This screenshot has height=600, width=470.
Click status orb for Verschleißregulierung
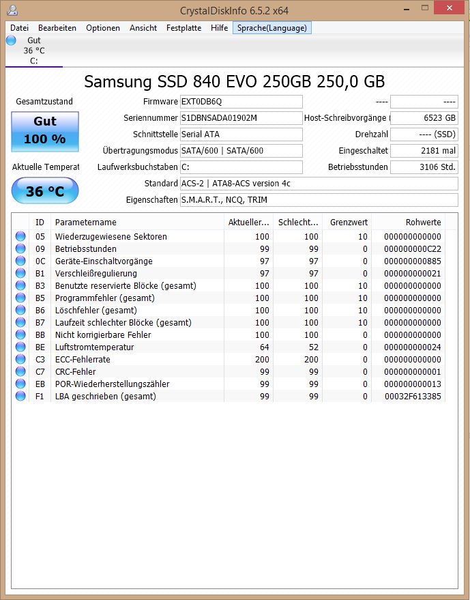20,273
